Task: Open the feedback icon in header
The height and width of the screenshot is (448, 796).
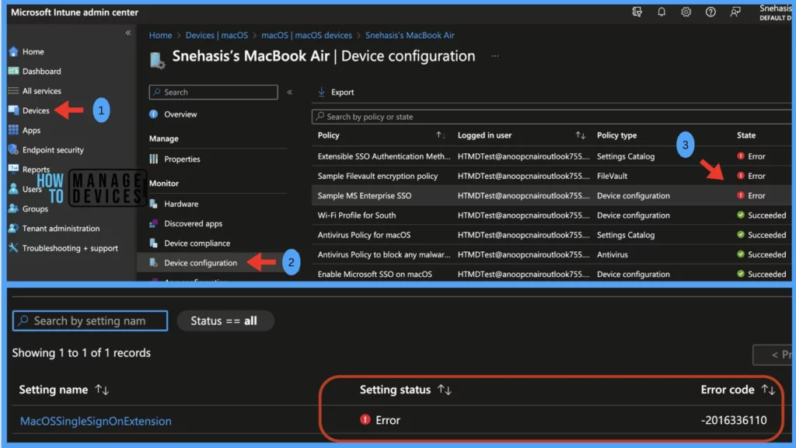Action: (735, 12)
